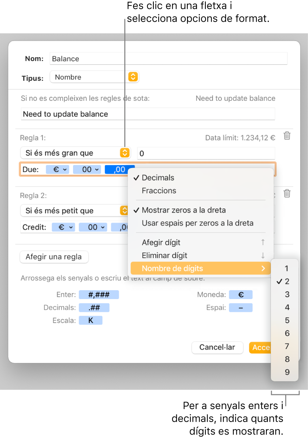Click the 'Credit:' text in Regla 2 format field
Viewport: 308px width, 439px height.
pyautogui.click(x=34, y=227)
